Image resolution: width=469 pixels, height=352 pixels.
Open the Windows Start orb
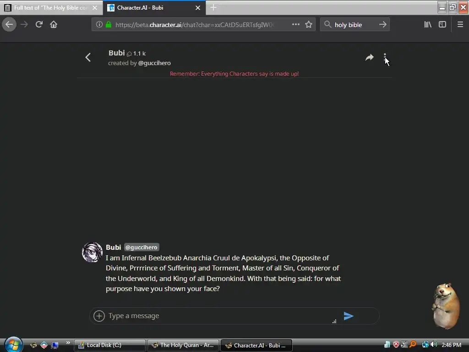13,345
